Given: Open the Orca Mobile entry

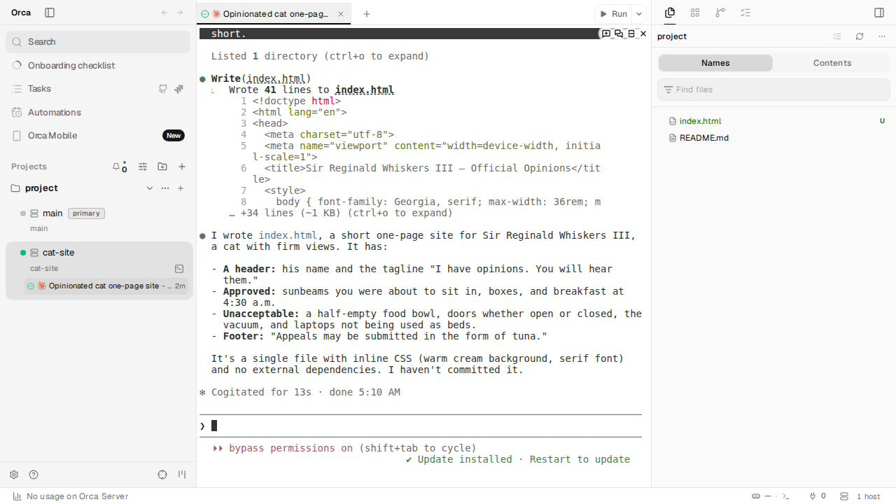Looking at the screenshot, I should click(x=98, y=135).
